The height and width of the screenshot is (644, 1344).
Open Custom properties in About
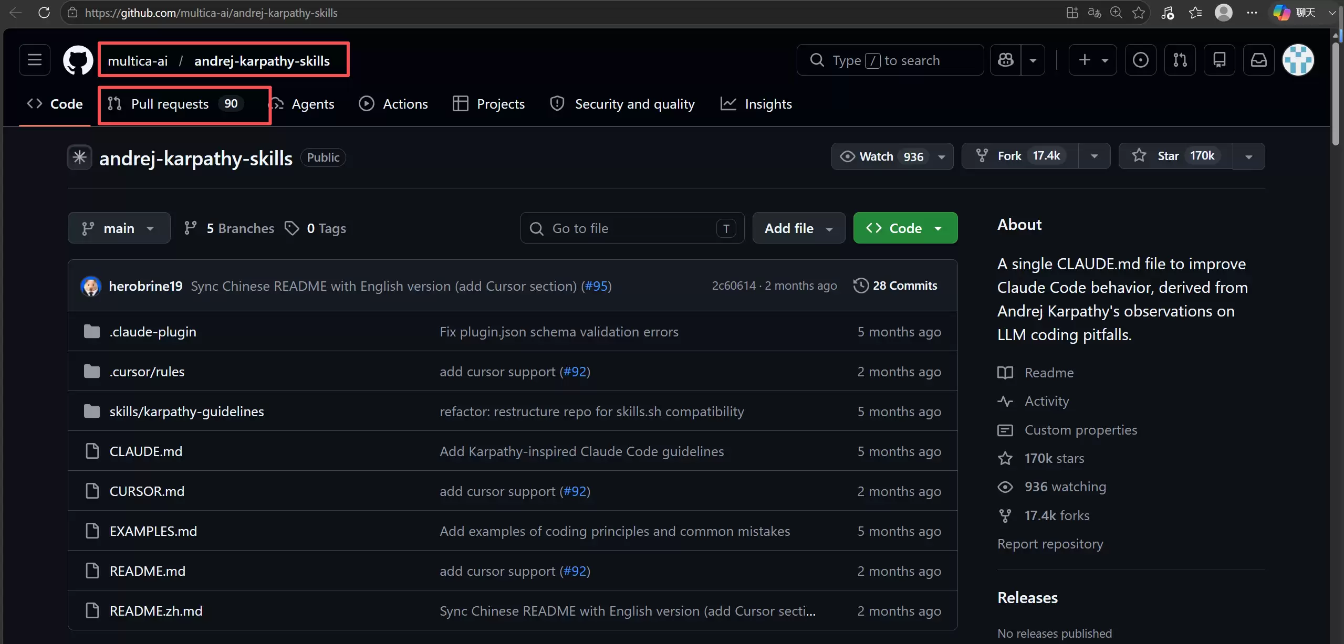[x=1067, y=430]
